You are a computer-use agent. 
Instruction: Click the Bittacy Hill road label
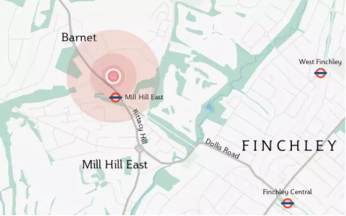(x=140, y=127)
